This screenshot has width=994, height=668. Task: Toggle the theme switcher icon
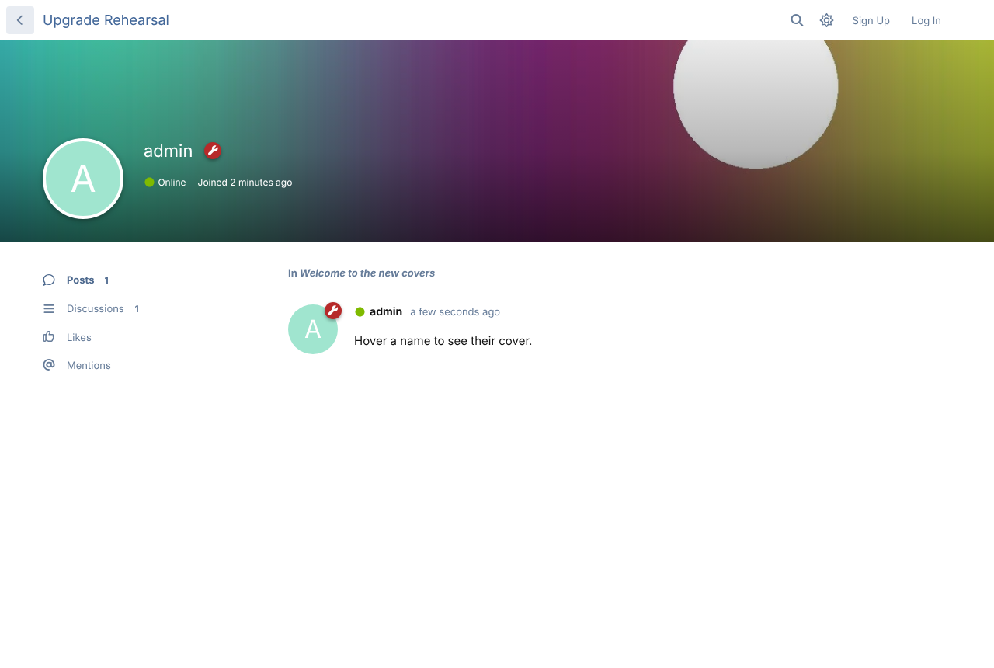click(x=826, y=20)
